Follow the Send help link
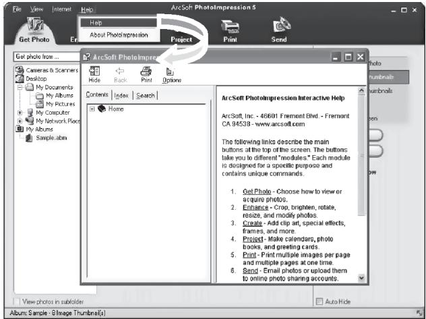This screenshot has height=319, width=426. tap(250, 270)
